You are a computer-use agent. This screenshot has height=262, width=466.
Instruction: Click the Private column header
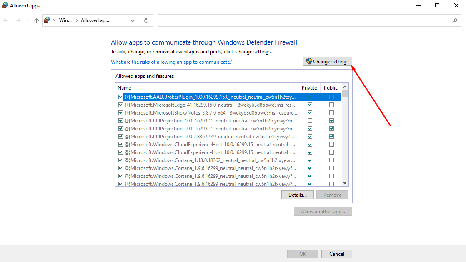(x=309, y=87)
